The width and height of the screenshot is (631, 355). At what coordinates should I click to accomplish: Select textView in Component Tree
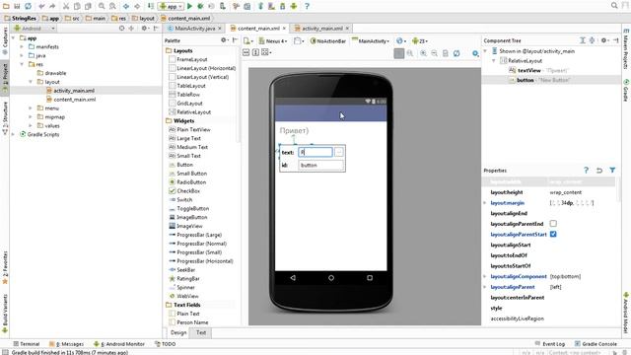[x=529, y=70]
